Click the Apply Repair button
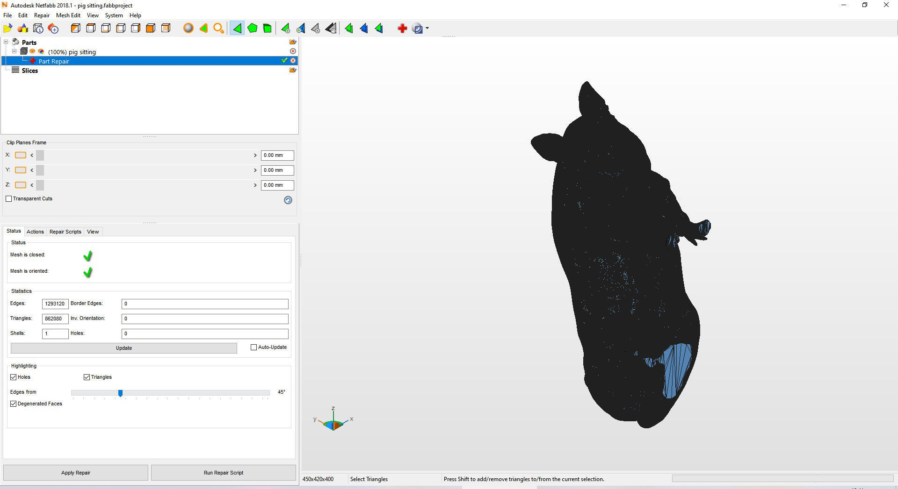 click(76, 473)
